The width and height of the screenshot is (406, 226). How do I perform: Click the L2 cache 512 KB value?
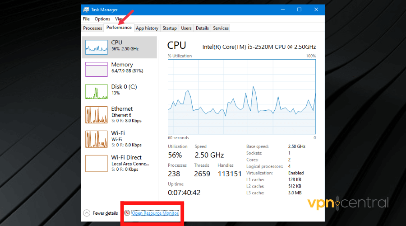click(x=295, y=186)
